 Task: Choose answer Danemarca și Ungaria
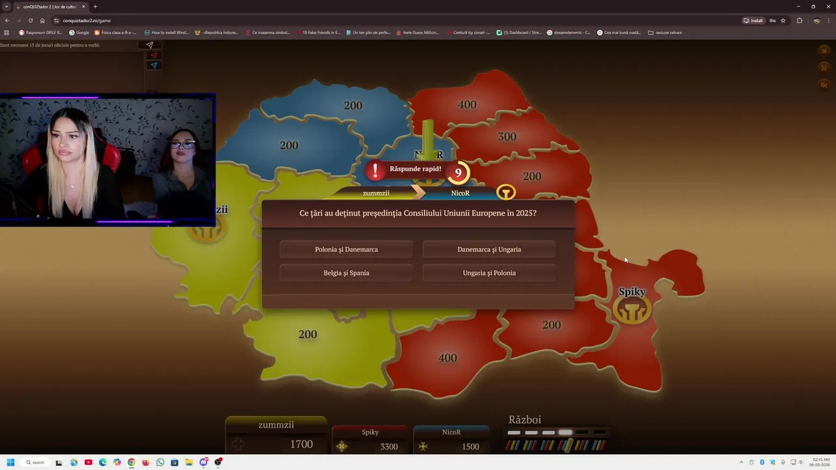pos(489,249)
